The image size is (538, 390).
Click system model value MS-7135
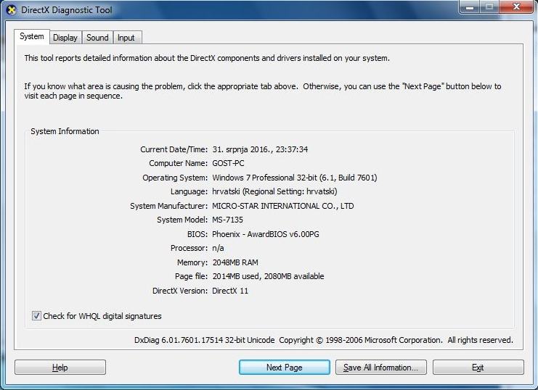pyautogui.click(x=227, y=220)
